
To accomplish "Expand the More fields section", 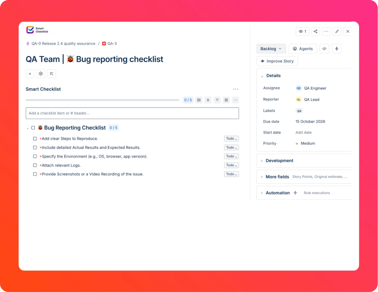I will pos(262,177).
